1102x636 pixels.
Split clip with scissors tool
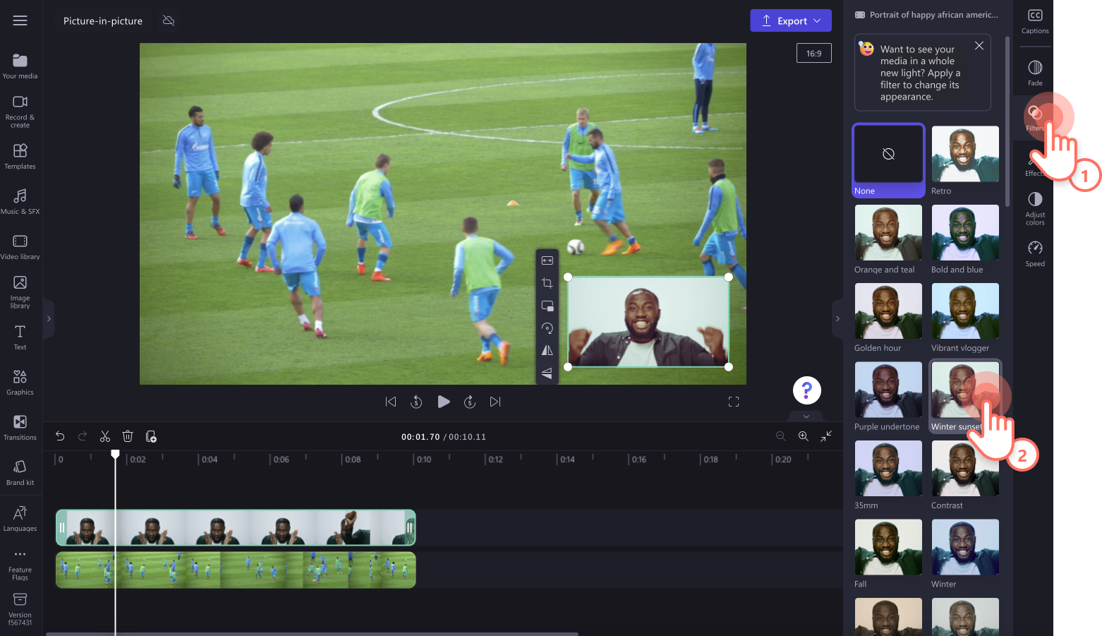105,436
